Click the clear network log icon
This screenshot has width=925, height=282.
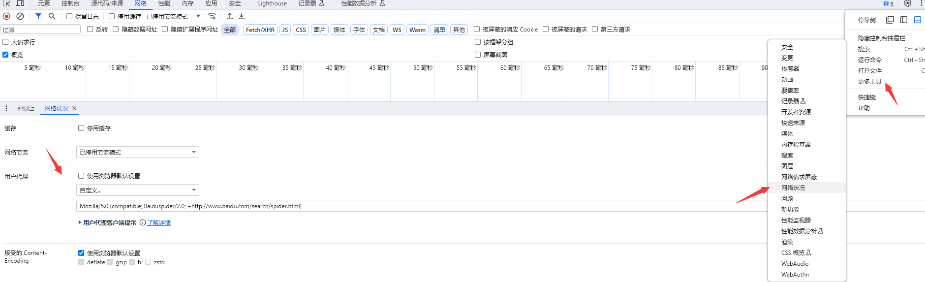20,16
